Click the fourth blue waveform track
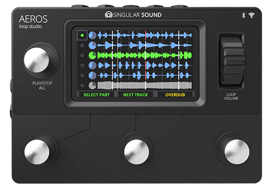272x189 pixels. 145,65
